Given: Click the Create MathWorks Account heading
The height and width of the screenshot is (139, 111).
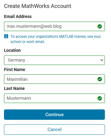Looking at the screenshot, I should (38, 6).
